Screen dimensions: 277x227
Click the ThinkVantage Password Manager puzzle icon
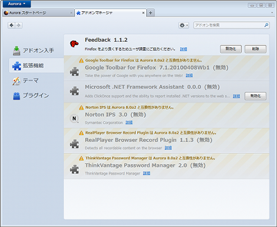point(74,169)
